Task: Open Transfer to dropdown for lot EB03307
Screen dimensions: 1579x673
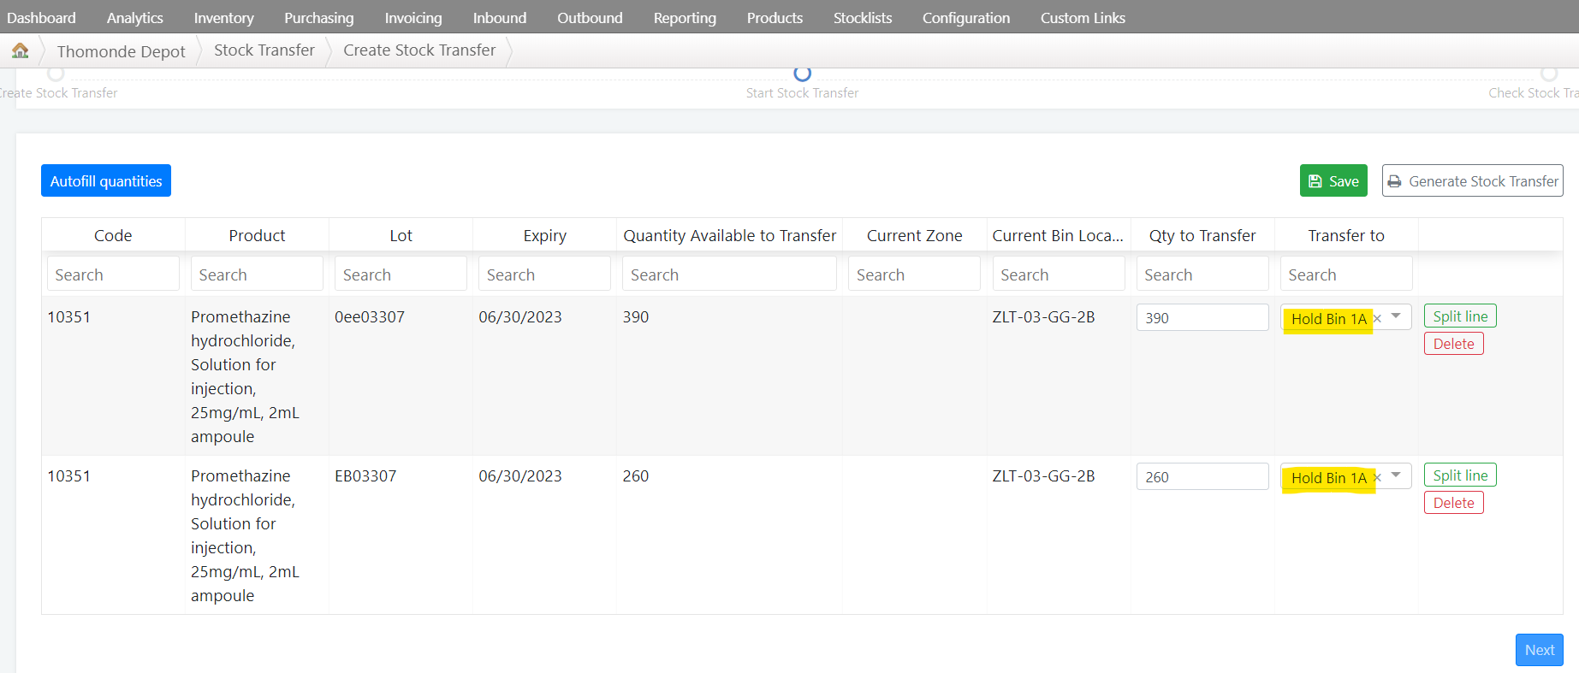Action: point(1396,475)
